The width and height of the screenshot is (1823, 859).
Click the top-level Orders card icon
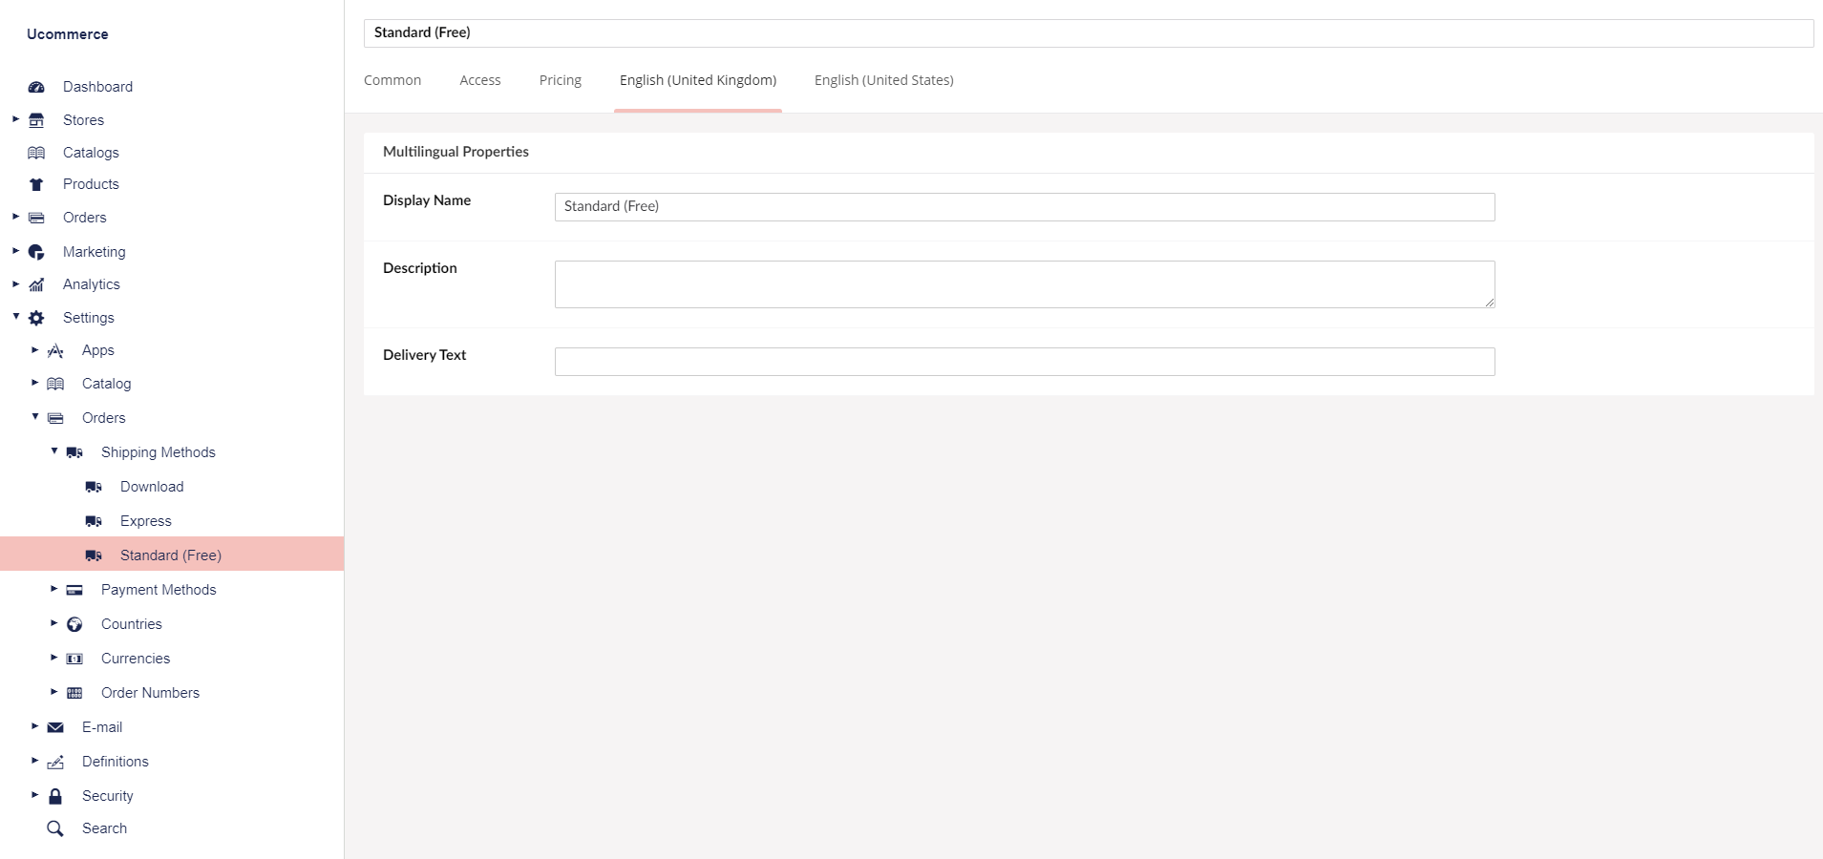36,218
